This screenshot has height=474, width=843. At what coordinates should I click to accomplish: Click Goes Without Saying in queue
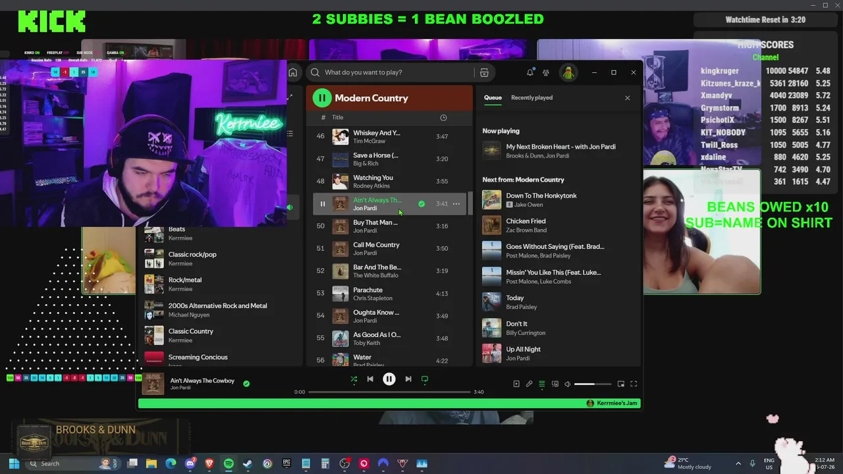pos(557,251)
